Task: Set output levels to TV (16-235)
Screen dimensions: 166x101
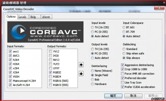Action: [92, 49]
